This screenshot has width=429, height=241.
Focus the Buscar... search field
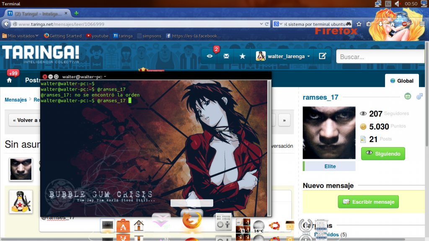pos(380,57)
